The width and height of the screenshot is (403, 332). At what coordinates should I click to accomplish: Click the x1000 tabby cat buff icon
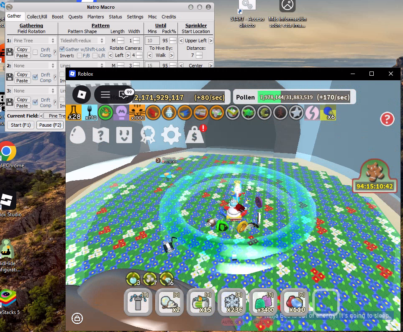[x=138, y=112]
